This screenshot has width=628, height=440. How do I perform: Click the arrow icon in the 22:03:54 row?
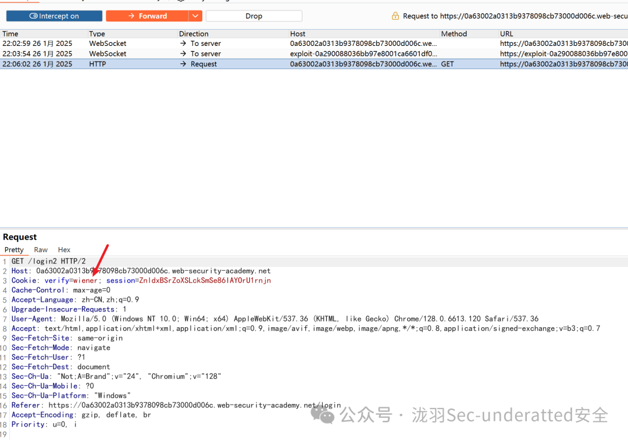(x=183, y=53)
